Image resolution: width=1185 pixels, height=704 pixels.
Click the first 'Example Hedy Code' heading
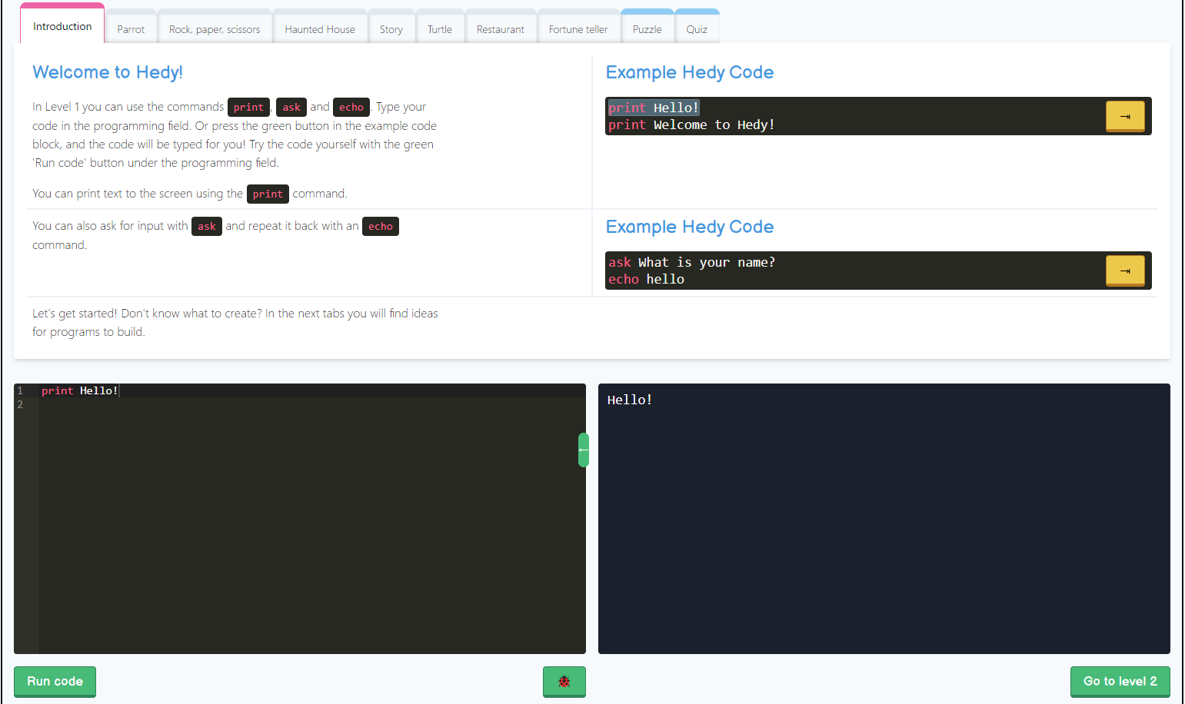pos(690,72)
